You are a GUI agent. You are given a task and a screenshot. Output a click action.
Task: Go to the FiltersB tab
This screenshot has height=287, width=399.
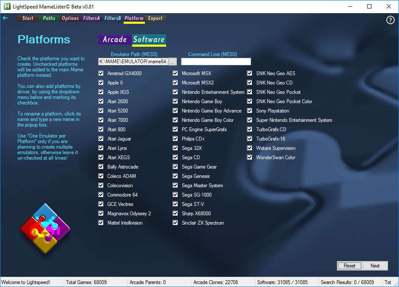[113, 18]
